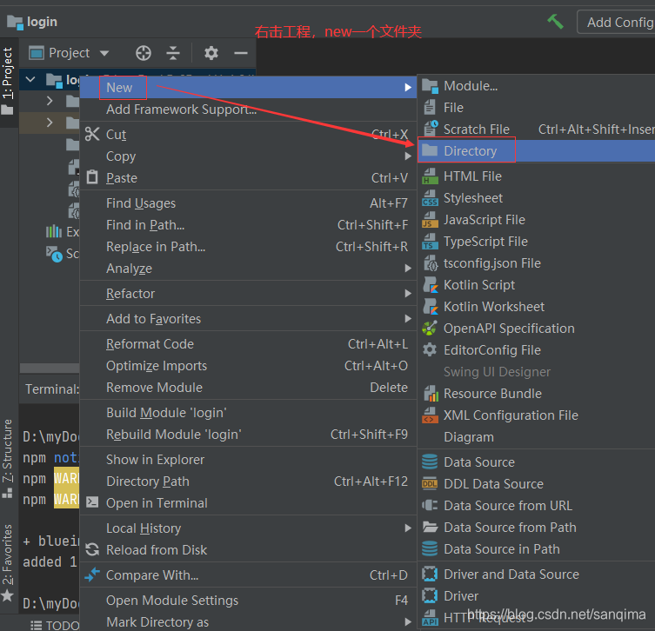Click the Paste clipboard icon

coord(92,177)
